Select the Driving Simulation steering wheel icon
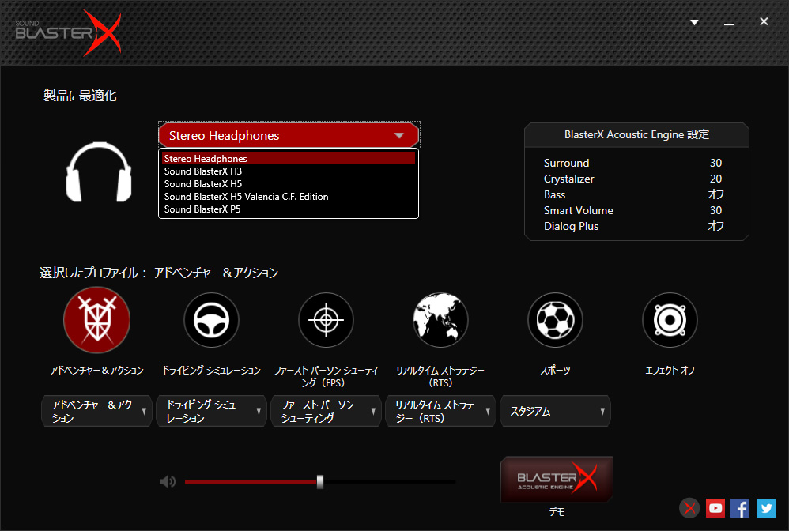 (211, 320)
